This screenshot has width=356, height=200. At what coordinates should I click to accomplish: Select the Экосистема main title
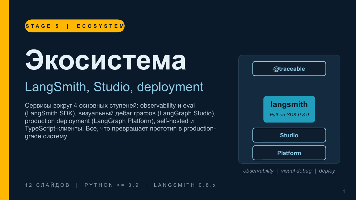point(106,60)
